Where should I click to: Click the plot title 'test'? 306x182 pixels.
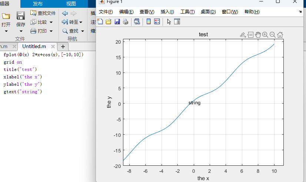(203, 34)
